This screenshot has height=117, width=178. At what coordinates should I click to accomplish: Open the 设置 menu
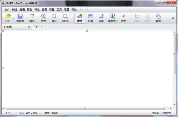(x=66, y=10)
